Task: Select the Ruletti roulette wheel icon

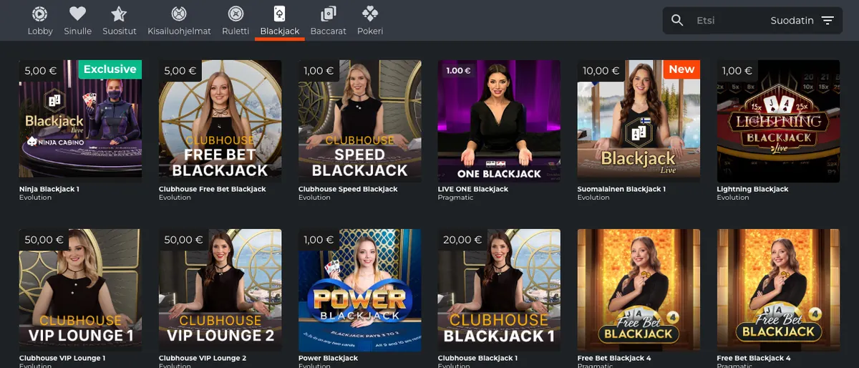Action: point(236,14)
